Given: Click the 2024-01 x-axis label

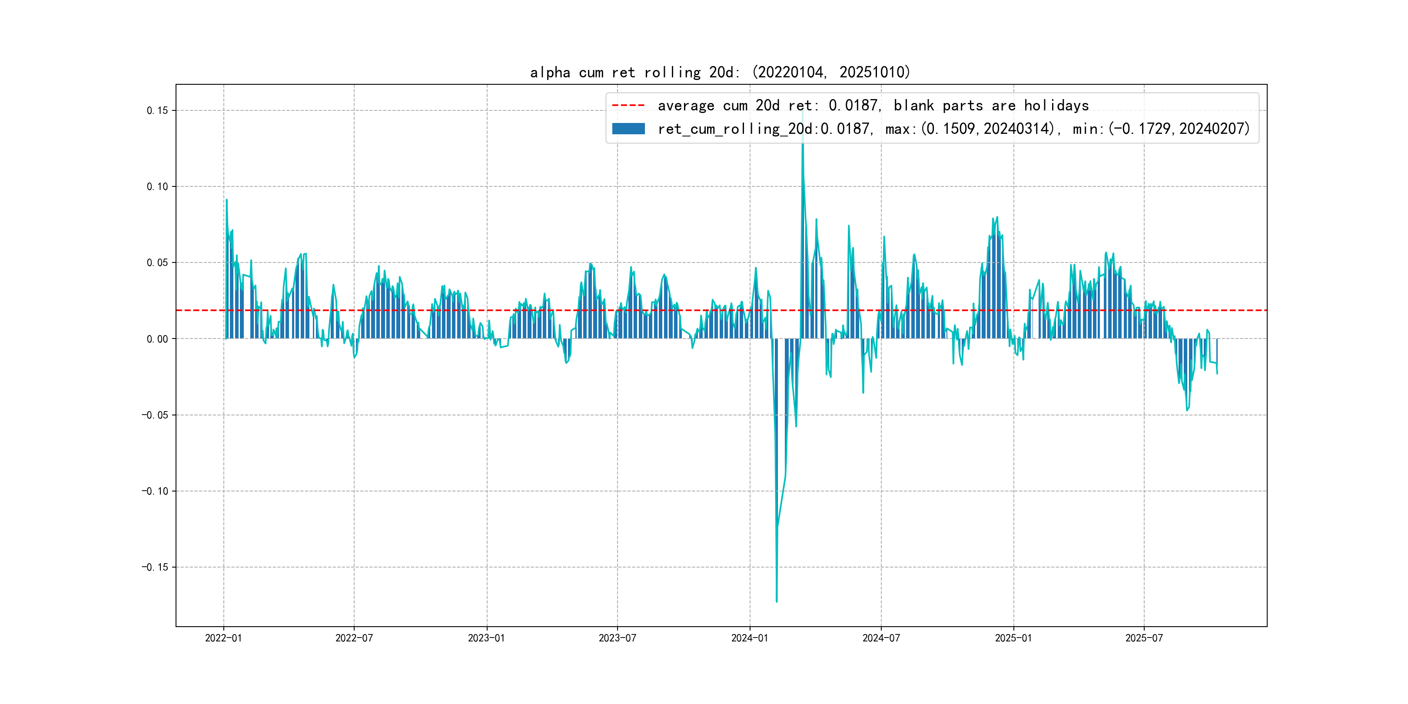Looking at the screenshot, I should tap(749, 638).
